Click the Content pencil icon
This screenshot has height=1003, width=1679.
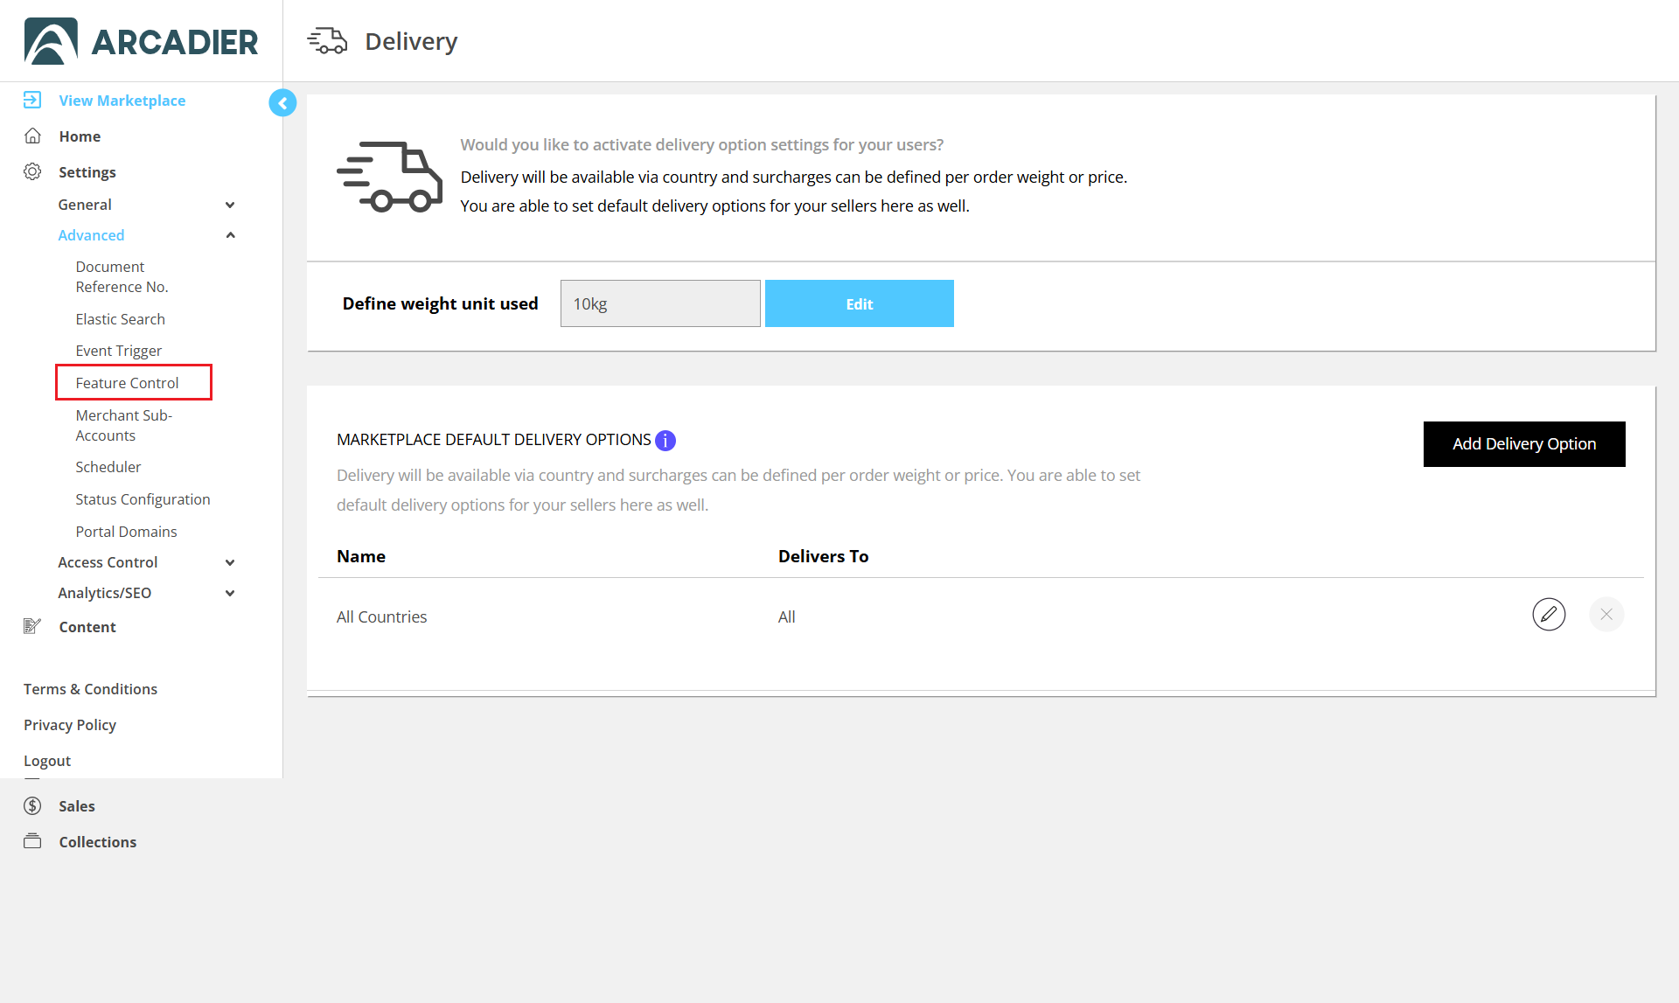pos(32,626)
